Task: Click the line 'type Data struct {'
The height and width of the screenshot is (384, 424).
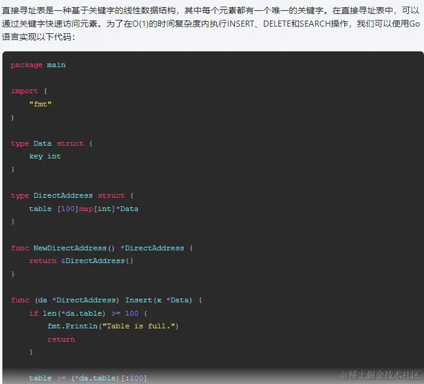Action: [x=52, y=143]
